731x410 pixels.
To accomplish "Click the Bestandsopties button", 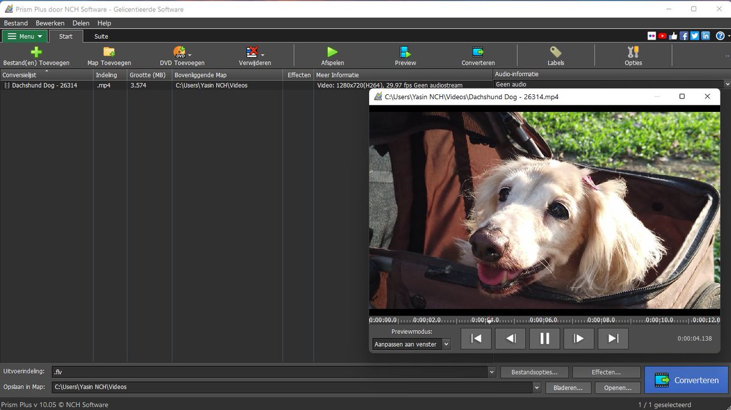I will coord(534,372).
